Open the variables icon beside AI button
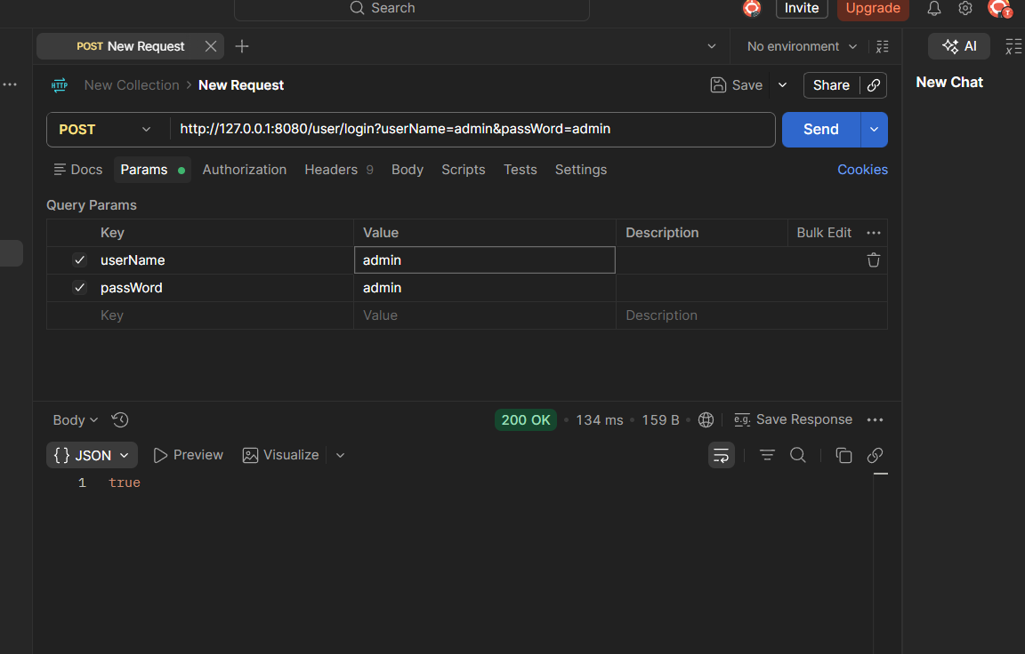The height and width of the screenshot is (654, 1025). click(1013, 46)
